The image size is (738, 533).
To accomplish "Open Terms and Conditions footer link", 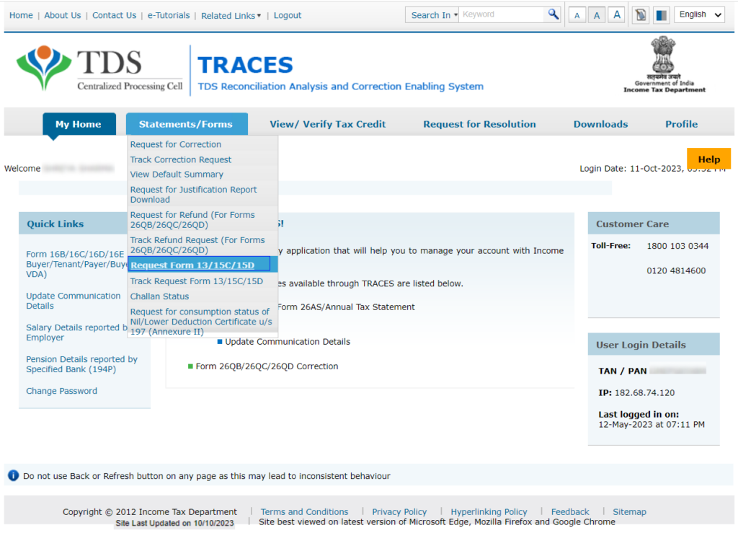I will (305, 511).
